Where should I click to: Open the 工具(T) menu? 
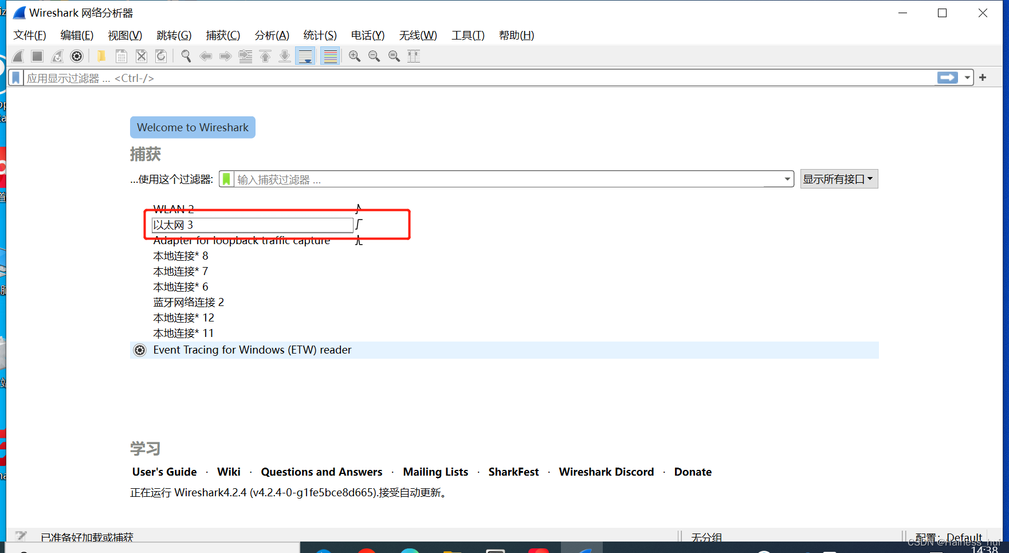pyautogui.click(x=468, y=36)
